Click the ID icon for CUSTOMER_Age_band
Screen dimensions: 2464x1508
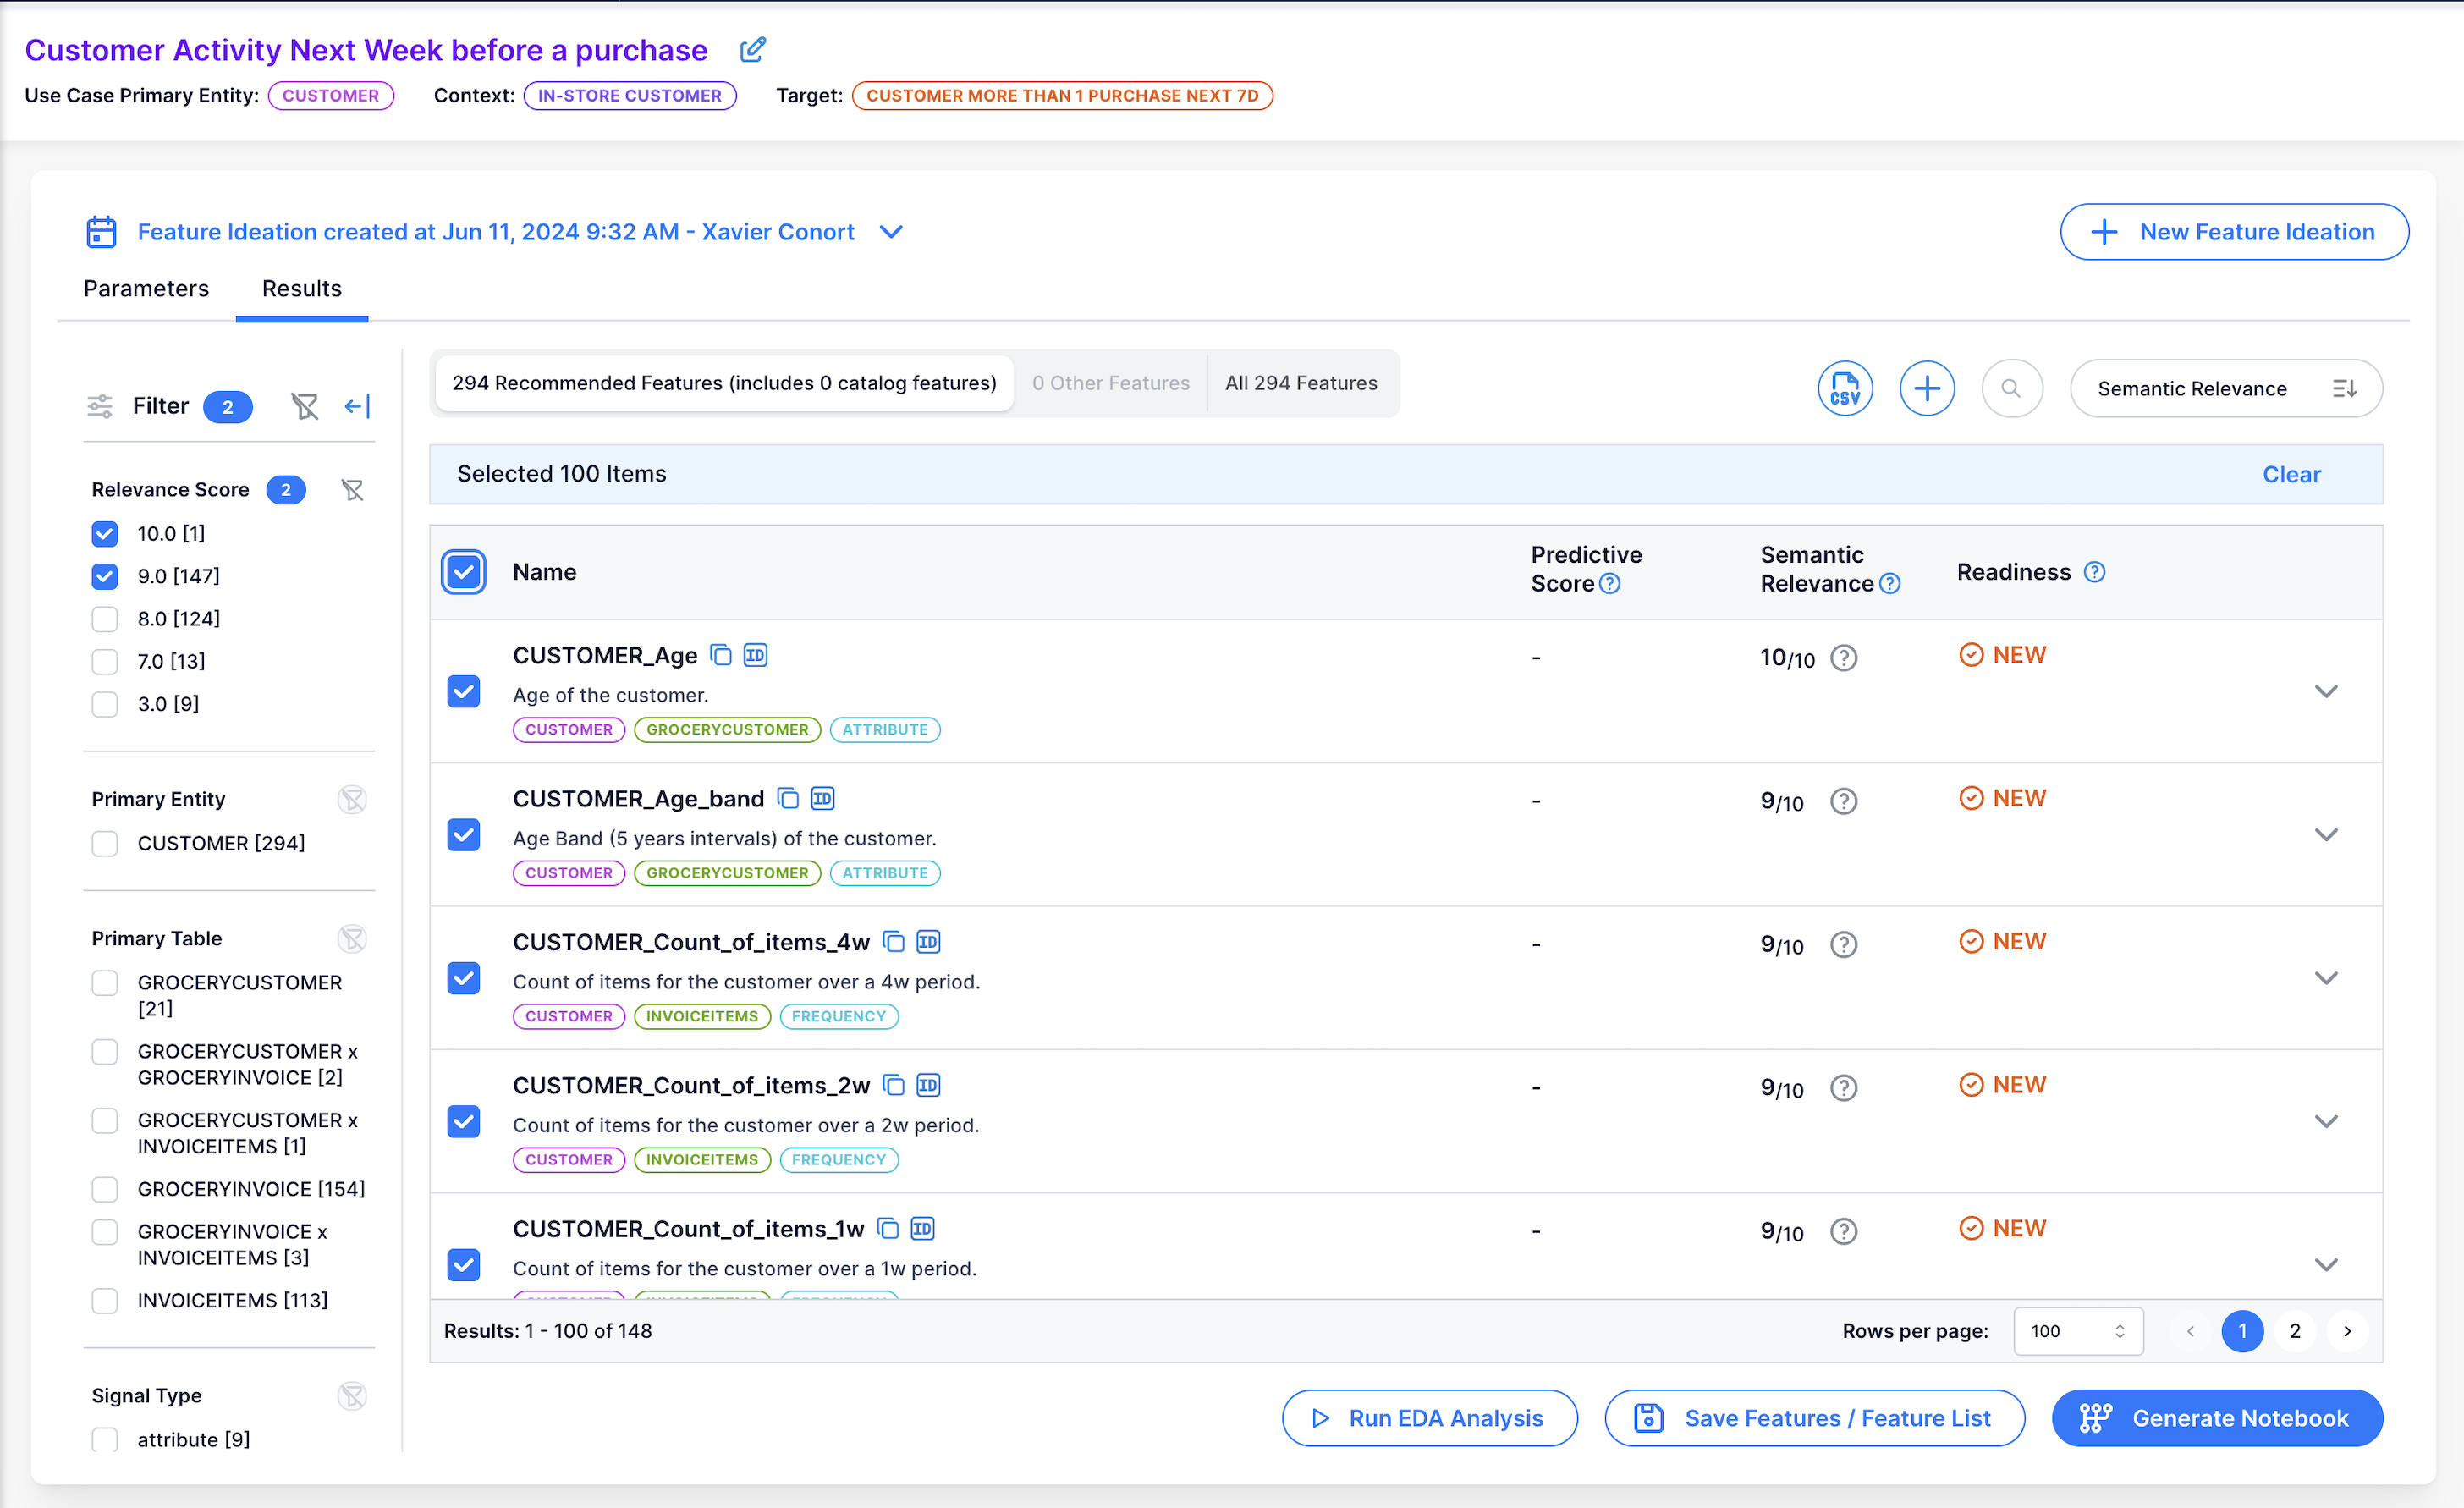point(822,798)
